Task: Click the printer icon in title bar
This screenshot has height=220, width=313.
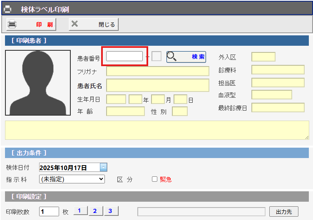Action: click(x=7, y=8)
